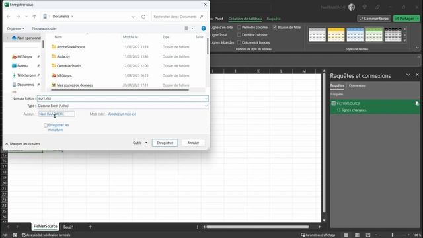Viewport: 423px width, 238px height.
Task: Open recent locations dropdown arrow
Action: tap(26, 17)
